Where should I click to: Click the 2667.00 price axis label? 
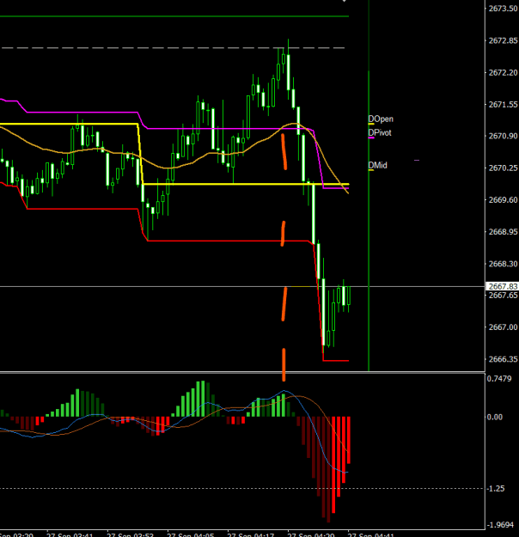tap(503, 327)
